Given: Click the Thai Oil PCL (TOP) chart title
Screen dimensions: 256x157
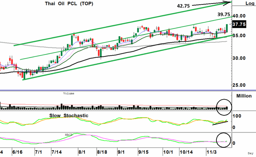Looking at the screenshot, I should (x=69, y=4).
